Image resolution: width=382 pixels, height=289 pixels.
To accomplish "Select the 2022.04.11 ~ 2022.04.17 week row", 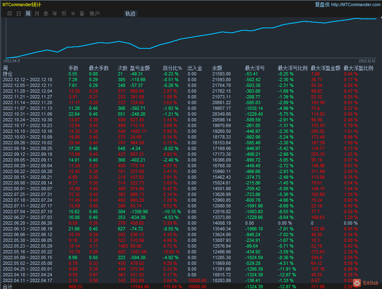I will point(28,280).
